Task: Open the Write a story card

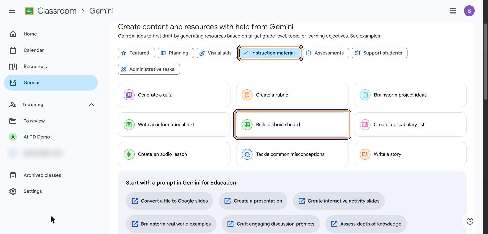Action: 410,154
